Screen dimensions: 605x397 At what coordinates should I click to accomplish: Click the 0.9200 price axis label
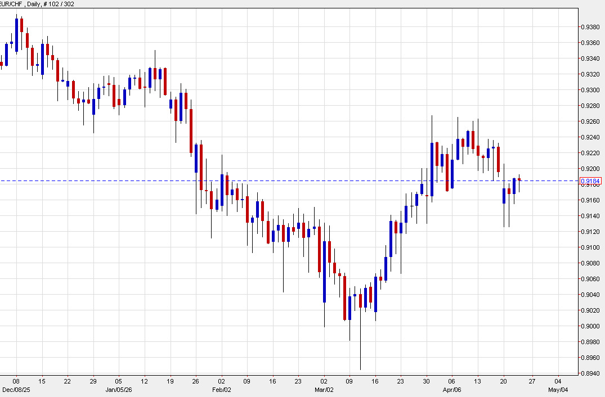tap(590, 168)
